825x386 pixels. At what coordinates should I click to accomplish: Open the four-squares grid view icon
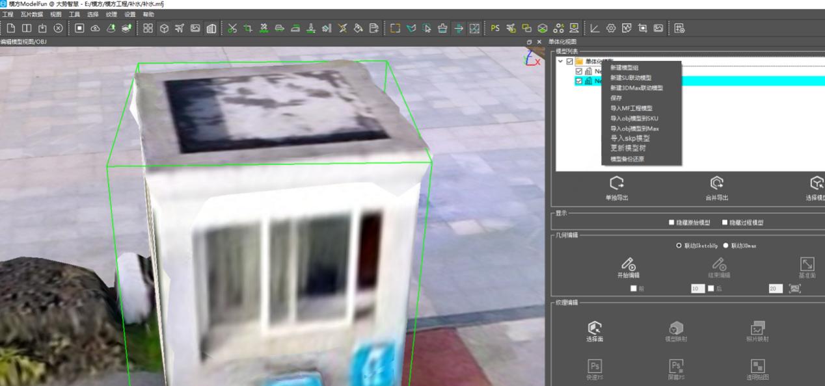coord(148,28)
